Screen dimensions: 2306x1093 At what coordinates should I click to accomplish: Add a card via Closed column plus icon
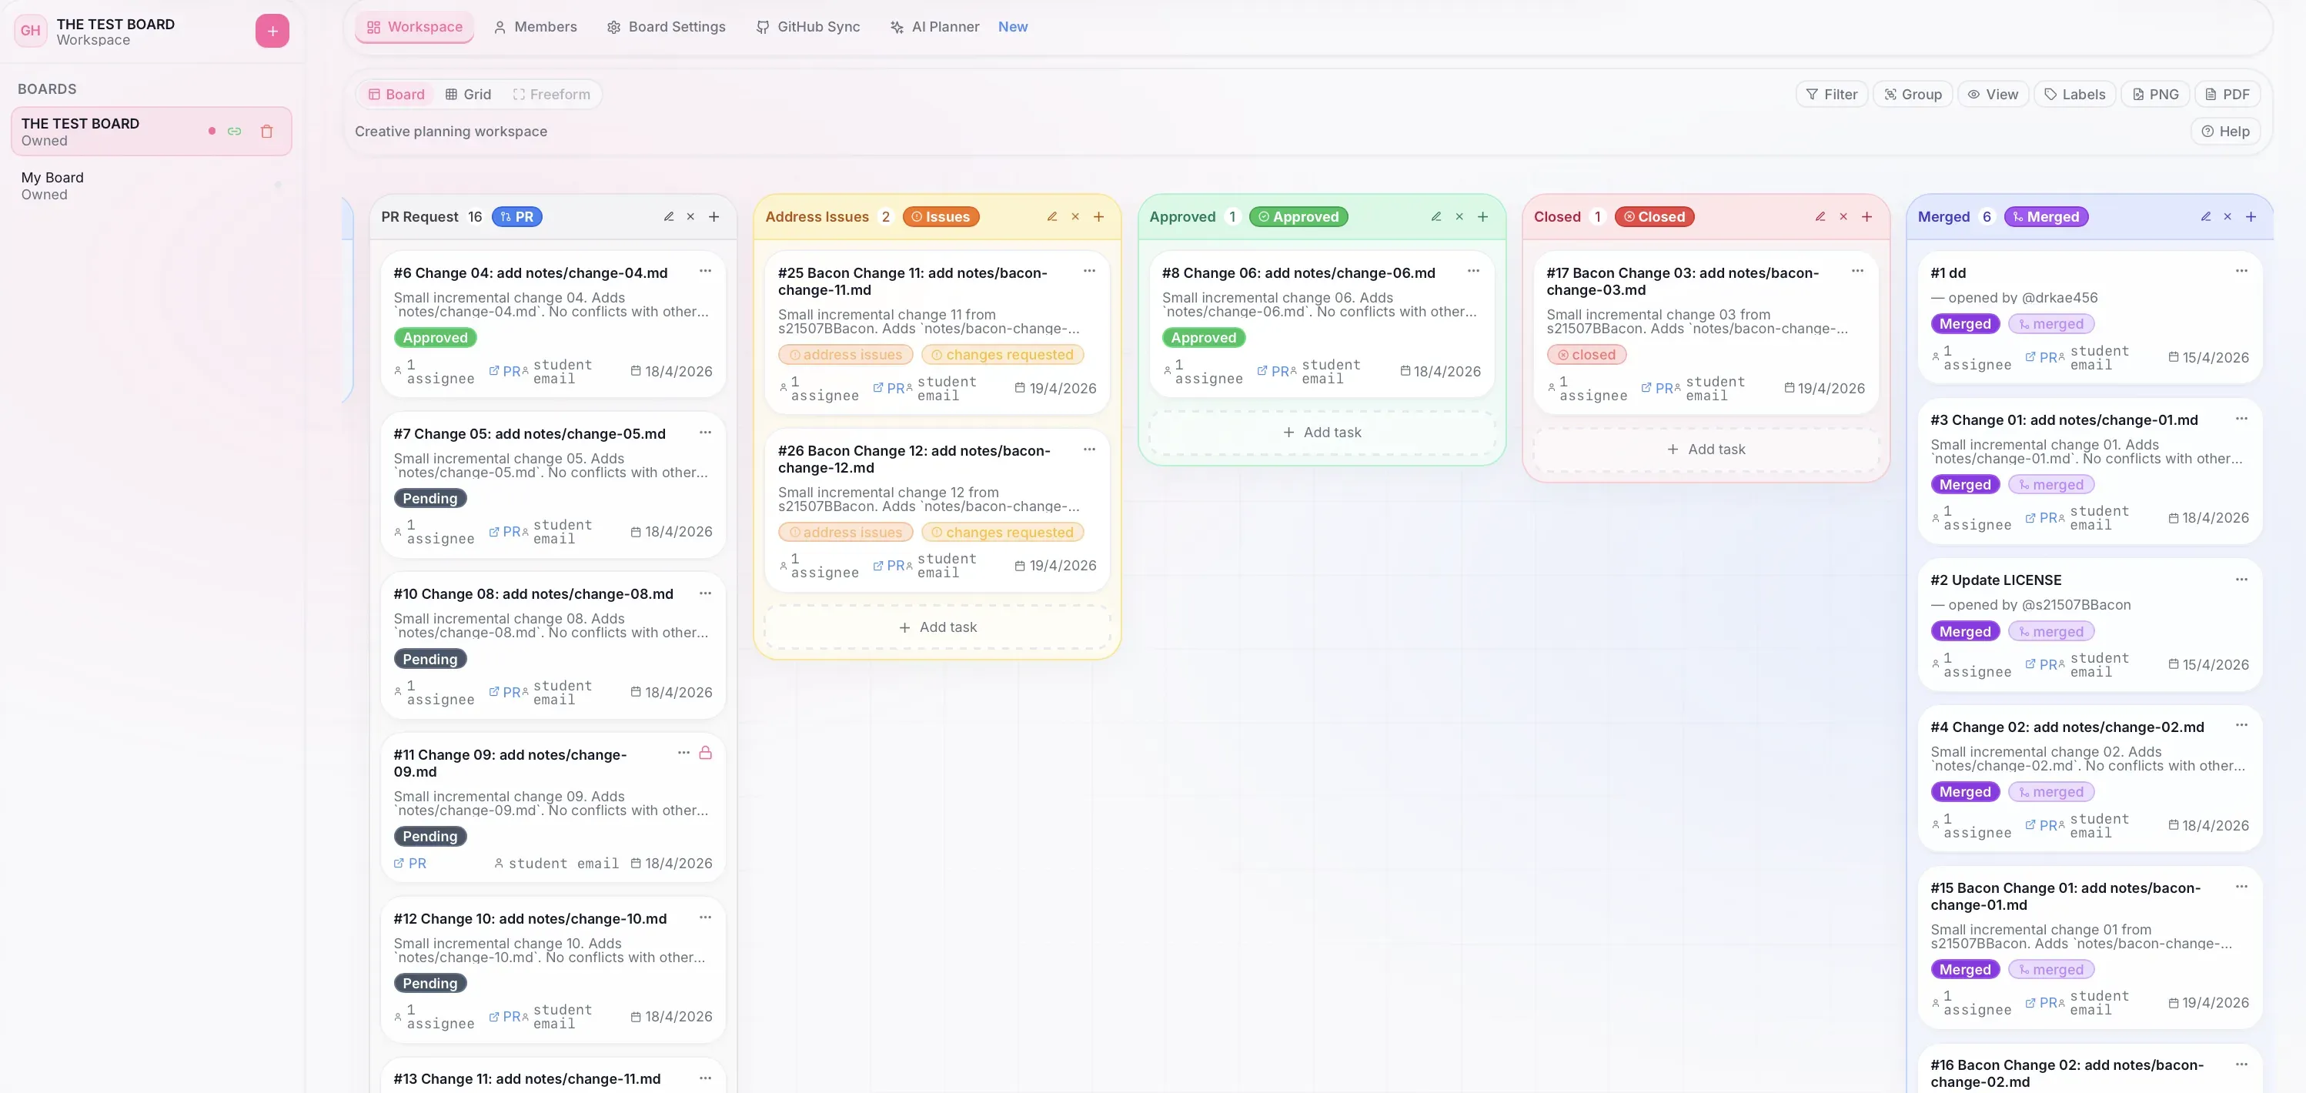(1867, 216)
